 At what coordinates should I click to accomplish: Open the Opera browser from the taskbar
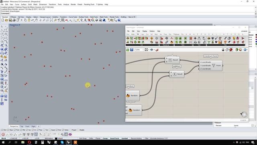29,142
